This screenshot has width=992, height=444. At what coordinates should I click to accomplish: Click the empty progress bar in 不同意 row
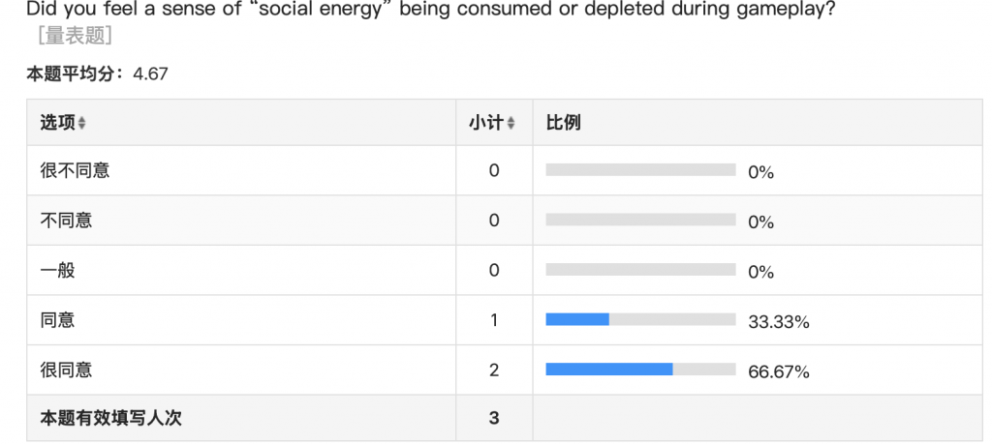[x=640, y=221]
